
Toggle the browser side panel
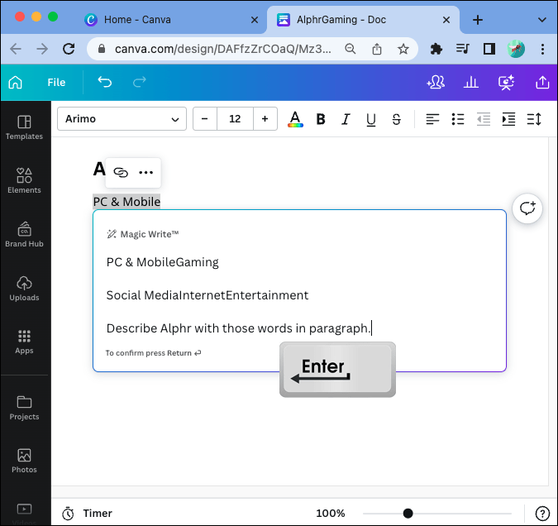coord(489,49)
